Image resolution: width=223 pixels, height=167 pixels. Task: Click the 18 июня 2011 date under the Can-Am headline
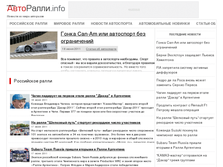[71, 49]
